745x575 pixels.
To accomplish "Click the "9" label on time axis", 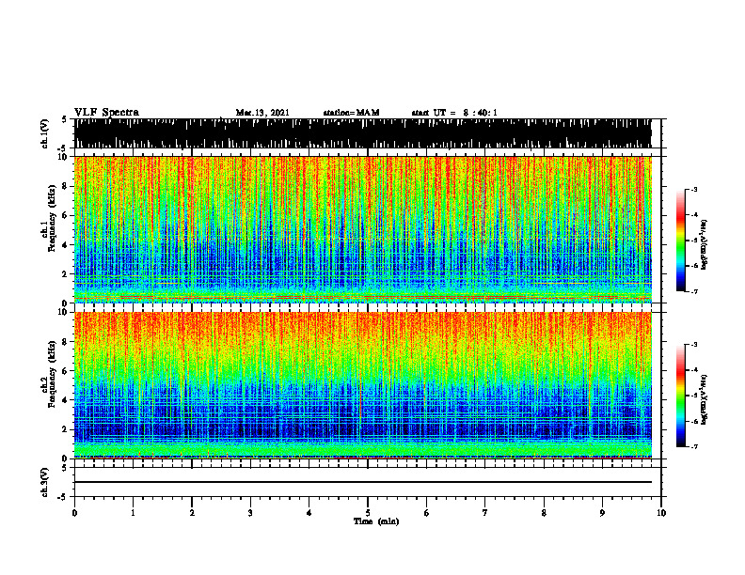I will click(602, 513).
